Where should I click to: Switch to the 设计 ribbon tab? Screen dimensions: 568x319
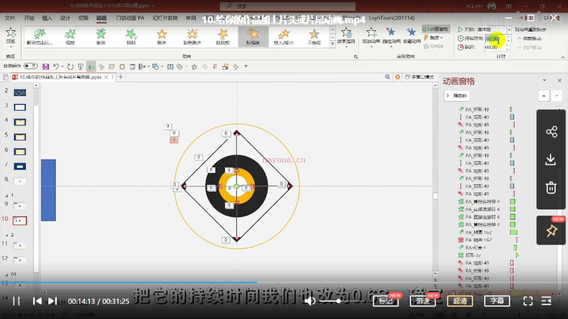[x=65, y=18]
